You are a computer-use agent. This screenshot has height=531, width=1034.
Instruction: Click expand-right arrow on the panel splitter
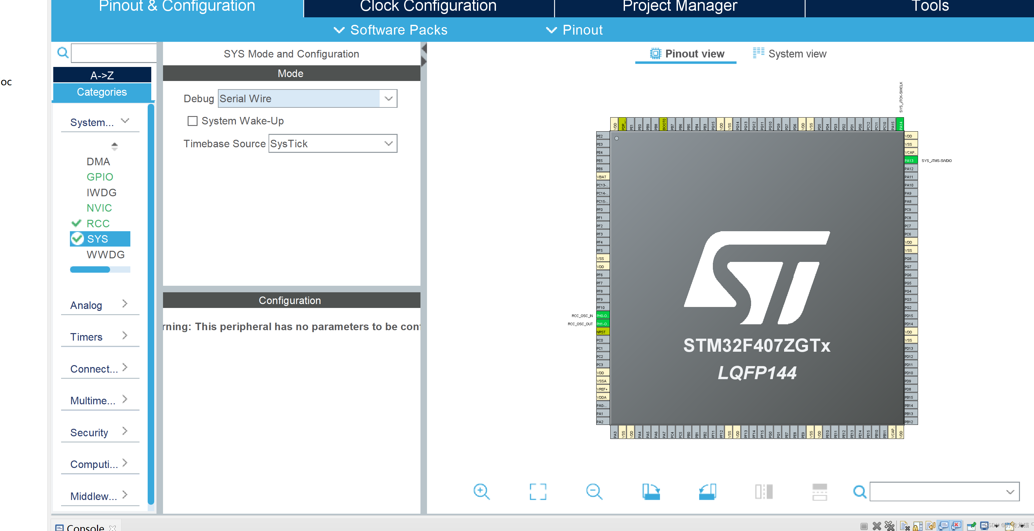424,61
